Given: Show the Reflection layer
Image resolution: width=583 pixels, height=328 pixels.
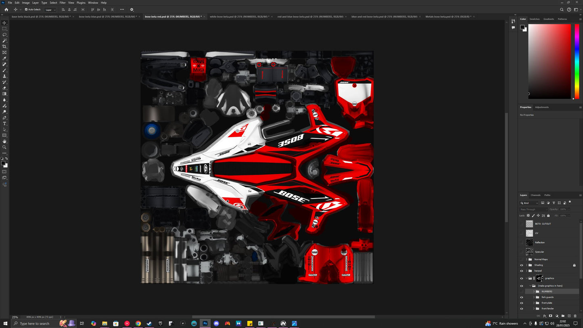Looking at the screenshot, I should click(x=521, y=242).
